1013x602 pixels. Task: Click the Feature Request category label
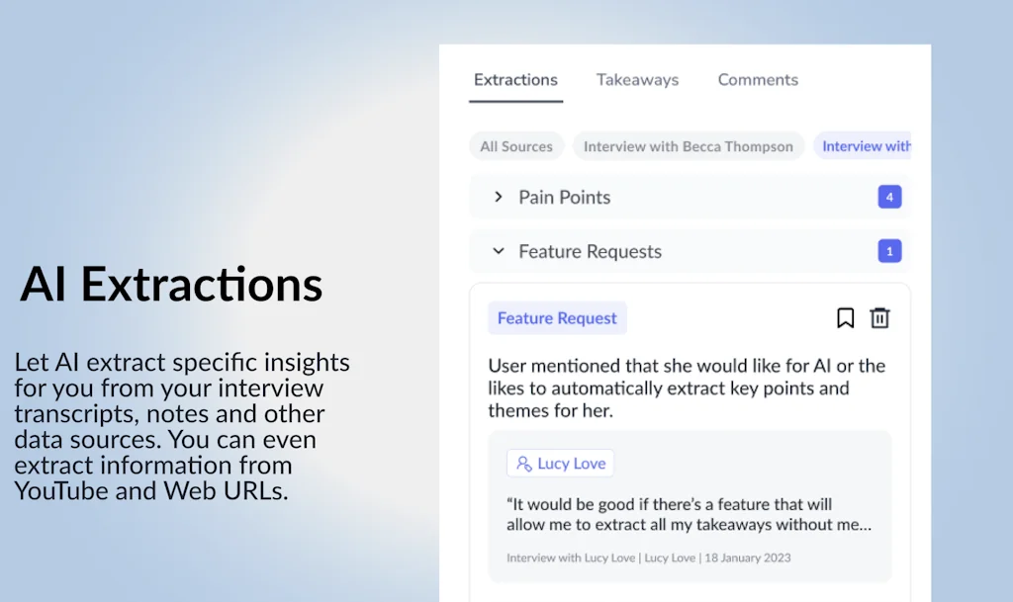(557, 317)
